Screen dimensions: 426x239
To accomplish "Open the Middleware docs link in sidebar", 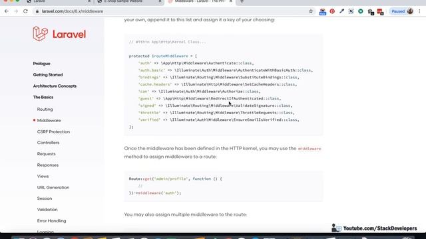I will coord(49,120).
